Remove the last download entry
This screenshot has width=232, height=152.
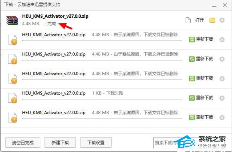(222, 117)
